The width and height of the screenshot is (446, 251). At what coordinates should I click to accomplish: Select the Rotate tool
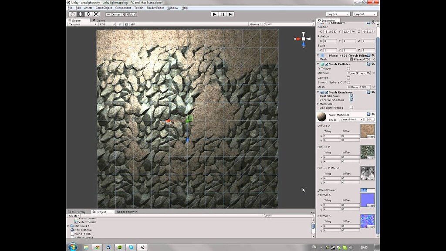(88, 14)
